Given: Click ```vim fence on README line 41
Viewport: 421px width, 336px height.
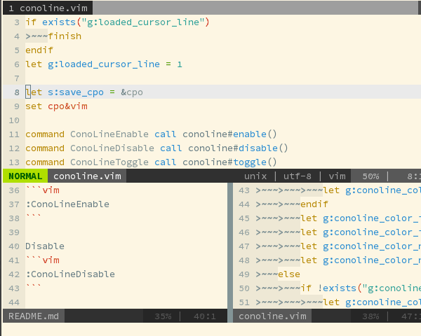Looking at the screenshot, I should point(42,260).
